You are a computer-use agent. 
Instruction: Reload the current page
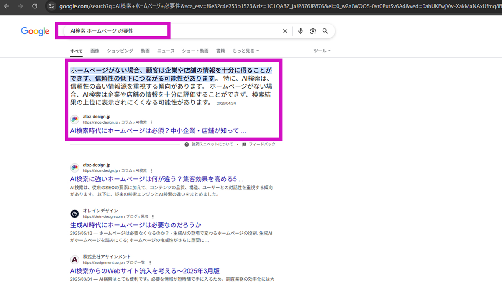point(35,6)
